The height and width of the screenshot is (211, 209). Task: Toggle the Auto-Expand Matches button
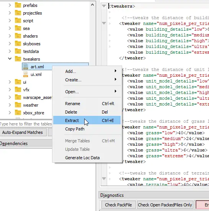click(23, 132)
